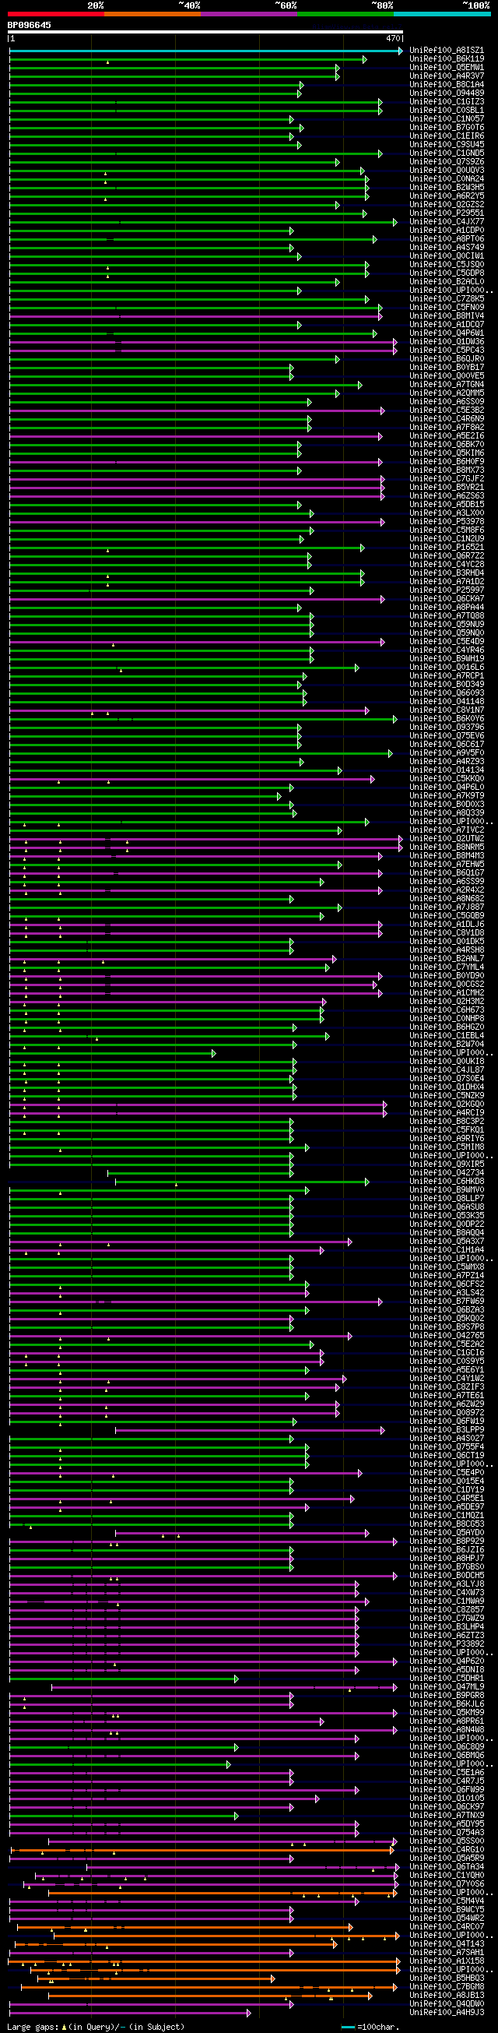
Task: Click the white query length ruler bar
Action: click(205, 33)
